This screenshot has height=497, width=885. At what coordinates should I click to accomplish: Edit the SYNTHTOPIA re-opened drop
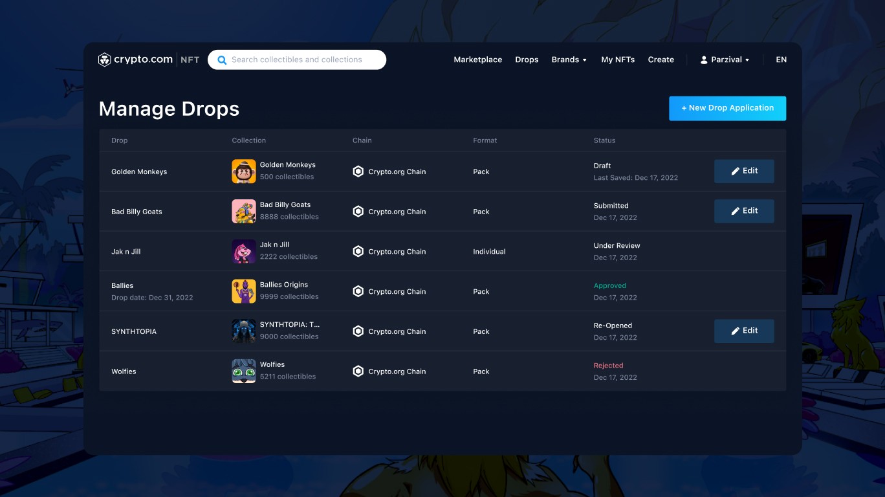point(744,331)
